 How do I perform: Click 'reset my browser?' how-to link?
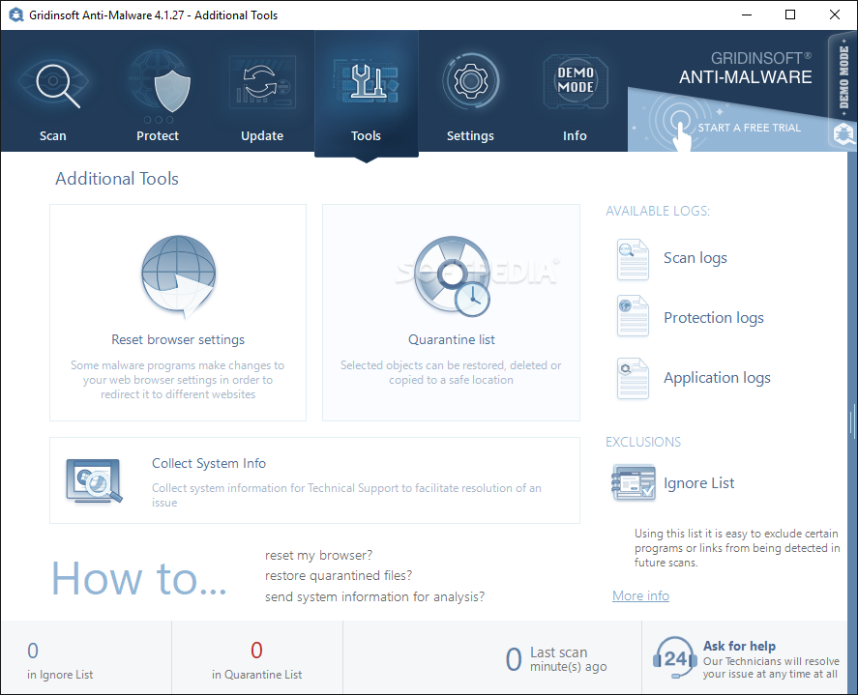coord(318,555)
